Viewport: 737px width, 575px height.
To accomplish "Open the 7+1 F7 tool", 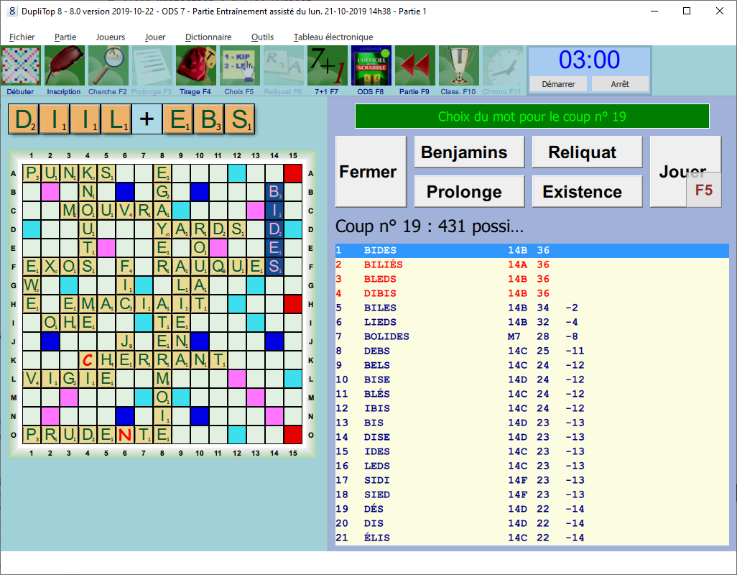I will (x=327, y=67).
